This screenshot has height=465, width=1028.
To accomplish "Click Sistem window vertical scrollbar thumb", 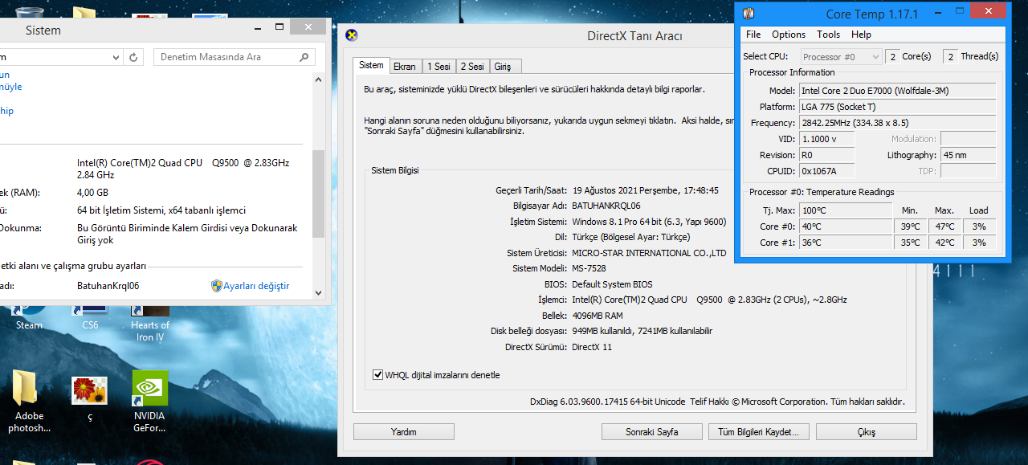I will [318, 193].
